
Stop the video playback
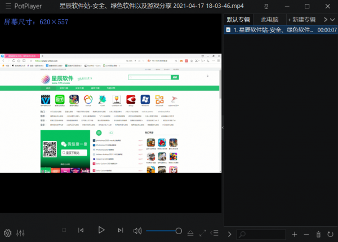pyautogui.click(x=64, y=230)
